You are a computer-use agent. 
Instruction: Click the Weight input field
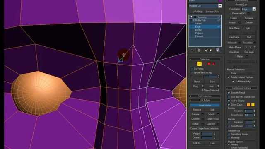click(x=207, y=134)
